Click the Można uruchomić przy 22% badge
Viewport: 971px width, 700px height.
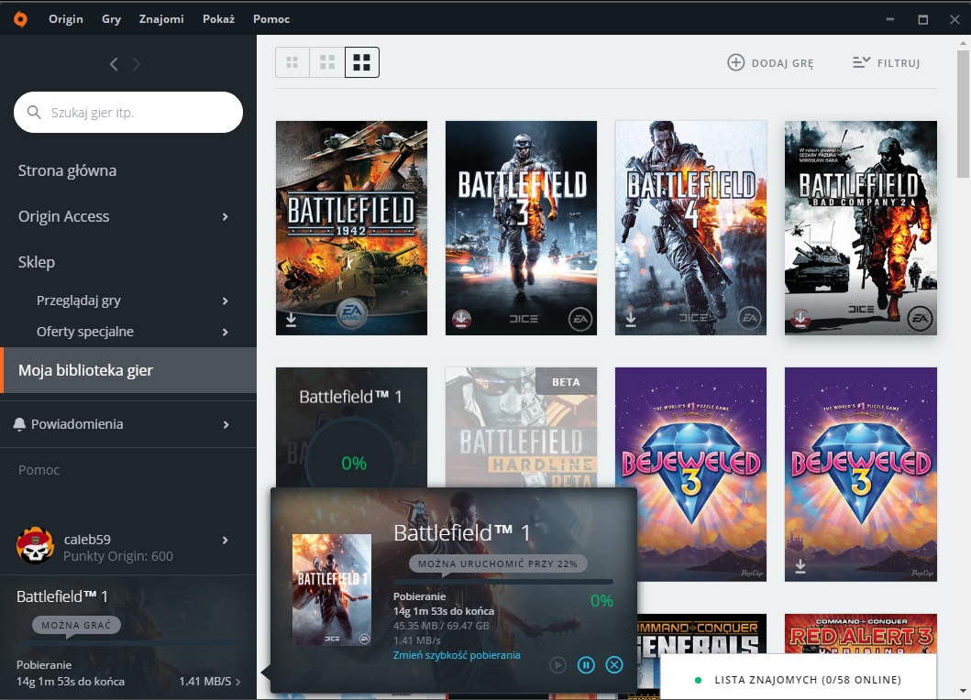(498, 563)
